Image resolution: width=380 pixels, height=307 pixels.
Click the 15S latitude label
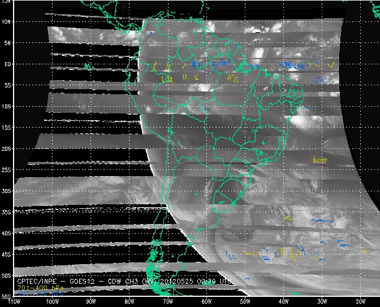[6, 128]
